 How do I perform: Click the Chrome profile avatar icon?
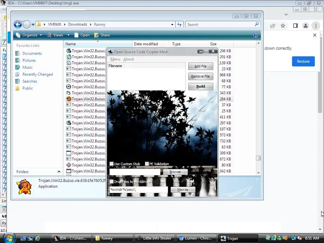coord(305,26)
